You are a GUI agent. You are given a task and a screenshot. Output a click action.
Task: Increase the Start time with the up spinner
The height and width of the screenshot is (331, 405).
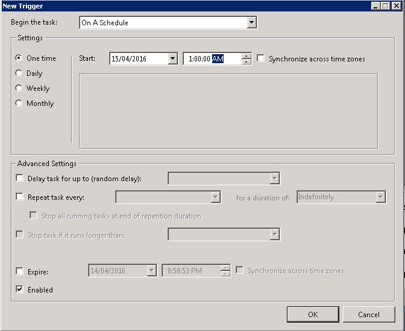pos(246,56)
